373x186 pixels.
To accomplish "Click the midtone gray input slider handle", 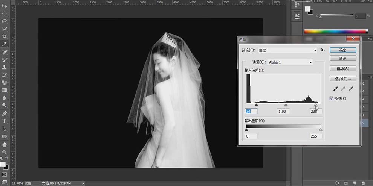I will [286, 106].
